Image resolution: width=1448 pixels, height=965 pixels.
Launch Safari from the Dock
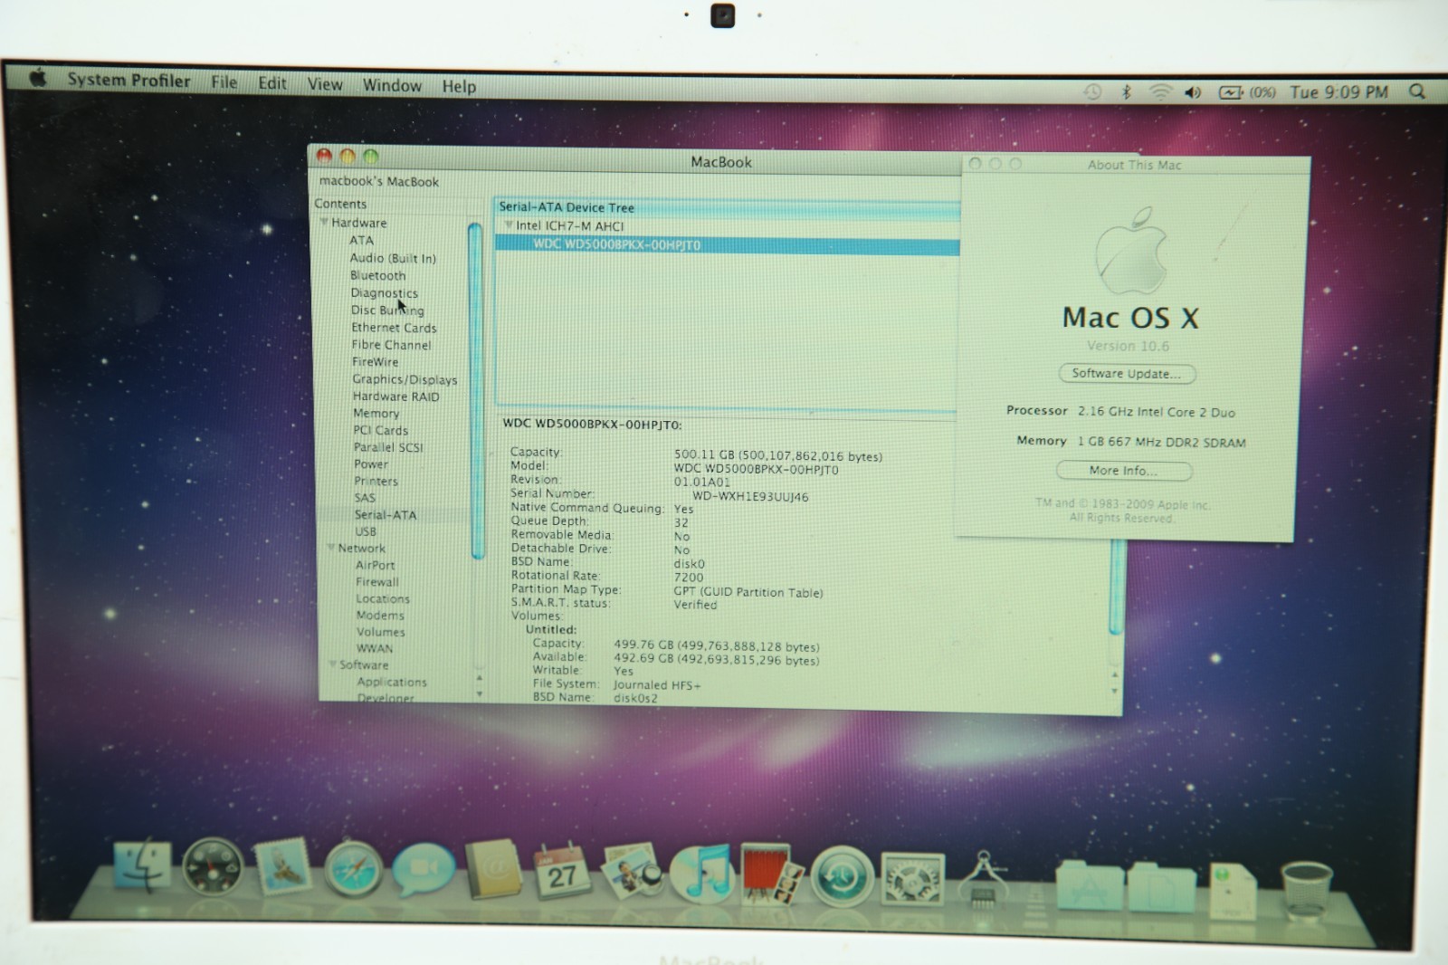click(353, 869)
